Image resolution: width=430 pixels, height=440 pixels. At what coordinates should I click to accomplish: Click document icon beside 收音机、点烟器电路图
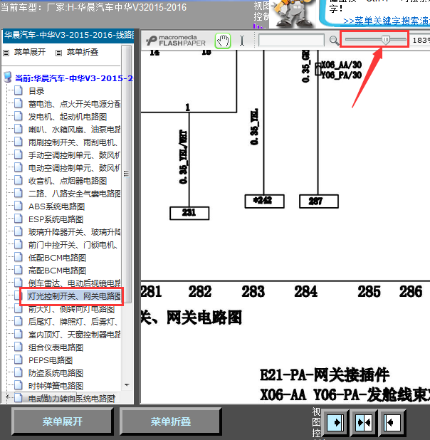tap(19, 180)
